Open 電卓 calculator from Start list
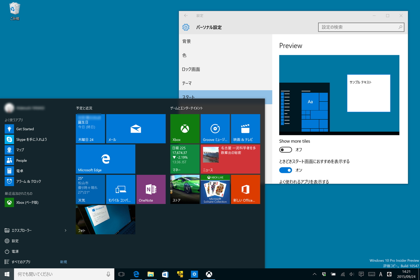 [x=35, y=171]
